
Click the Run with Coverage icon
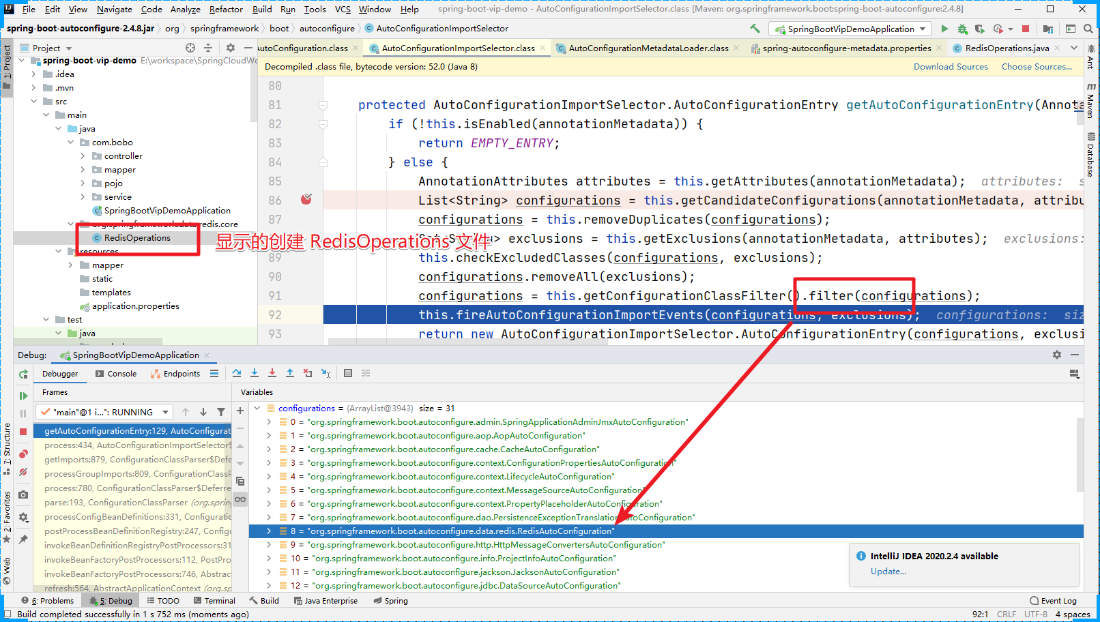(x=980, y=29)
